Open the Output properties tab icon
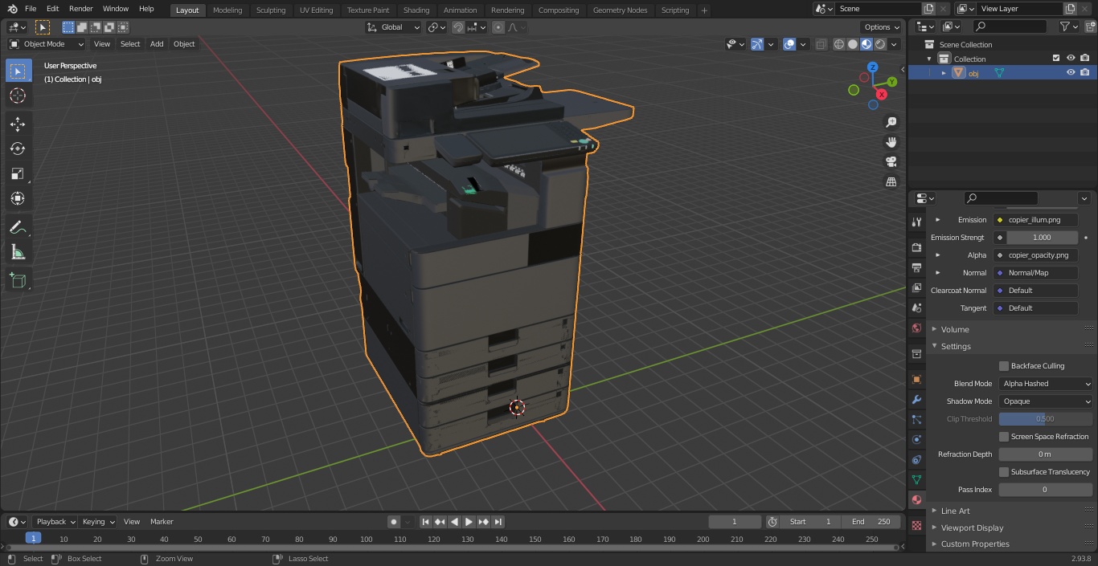This screenshot has height=566, width=1098. [x=916, y=267]
